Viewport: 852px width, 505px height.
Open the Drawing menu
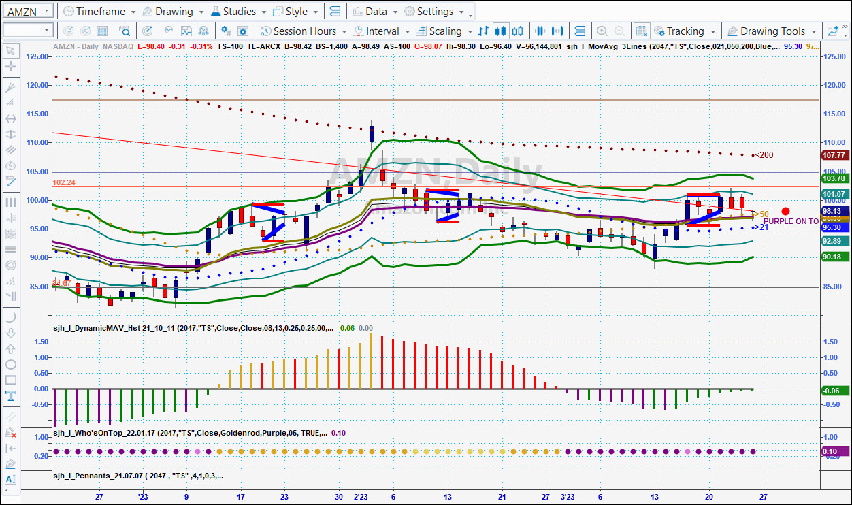click(x=174, y=12)
